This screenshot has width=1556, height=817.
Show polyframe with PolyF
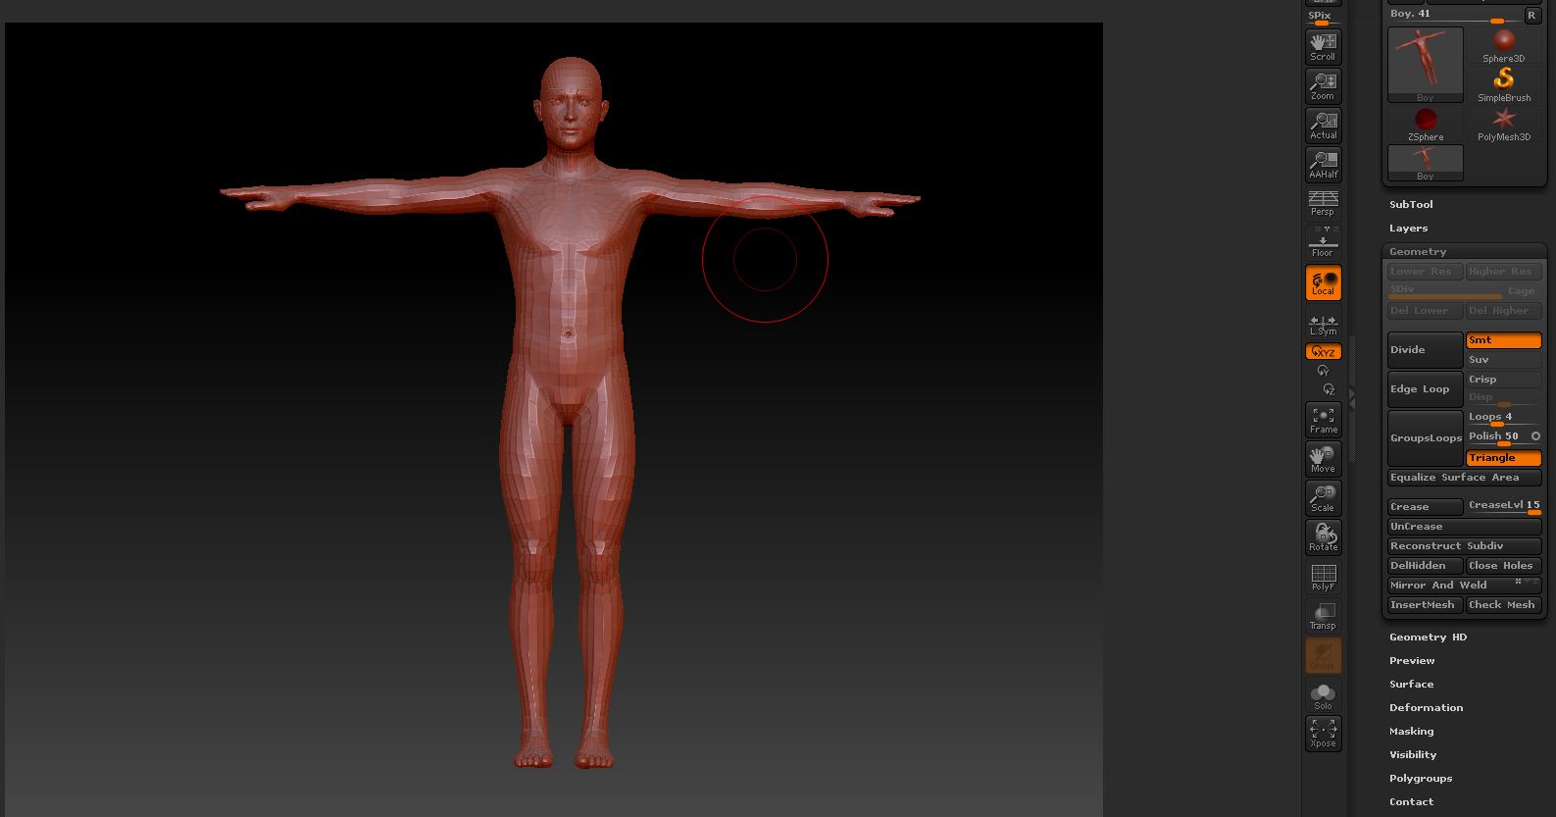(1323, 577)
